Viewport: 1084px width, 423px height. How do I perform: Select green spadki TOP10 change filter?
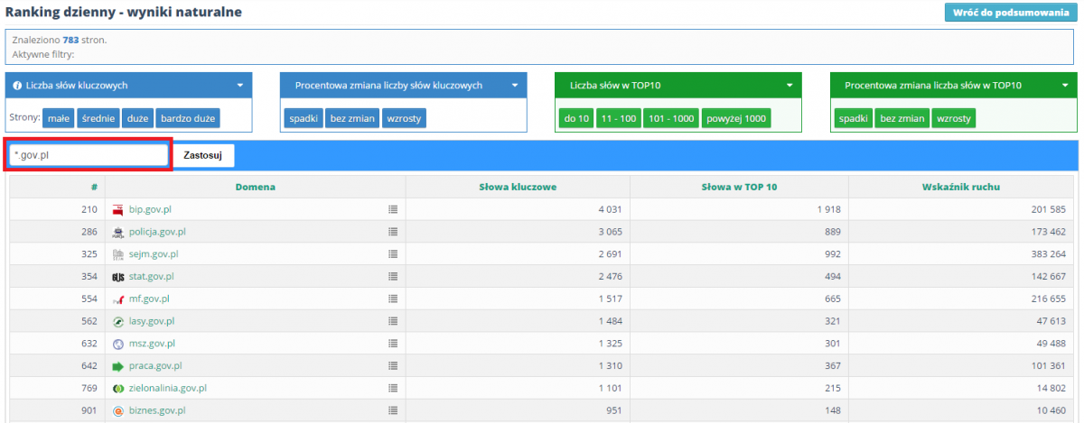853,118
